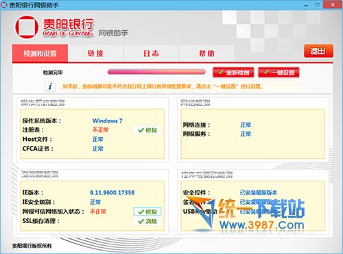343x254 pixels.
Task: Click the orange environment warning message
Action: pos(163,86)
